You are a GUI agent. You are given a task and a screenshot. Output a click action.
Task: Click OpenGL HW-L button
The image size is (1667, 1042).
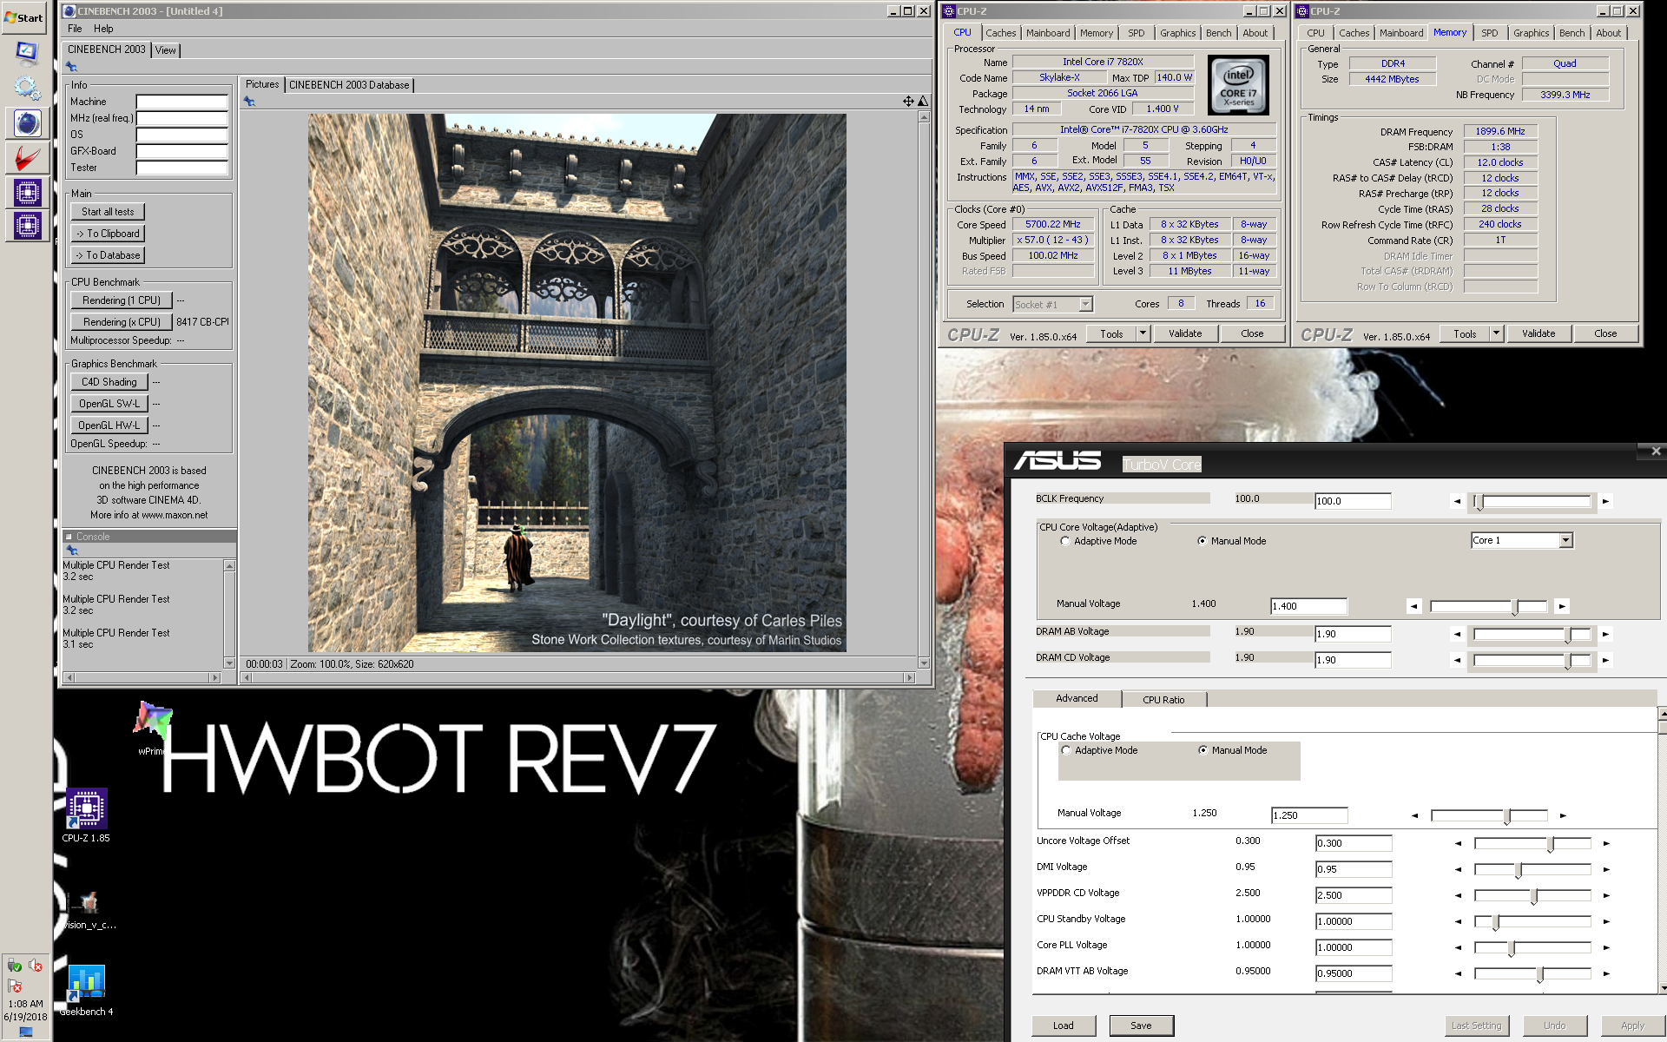109,425
